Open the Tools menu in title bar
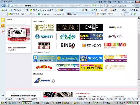This screenshot has width=140, height=105. click(x=115, y=2)
